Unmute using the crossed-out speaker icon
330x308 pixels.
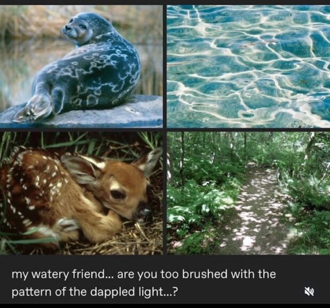(309, 292)
